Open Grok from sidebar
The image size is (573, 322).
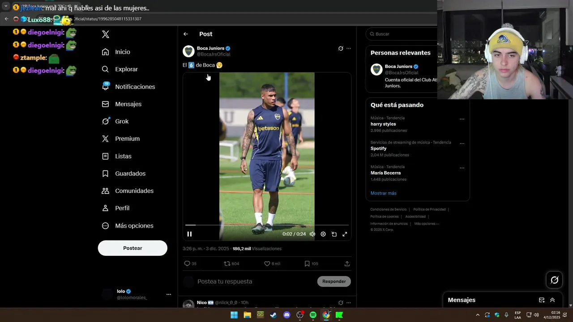tap(115, 121)
